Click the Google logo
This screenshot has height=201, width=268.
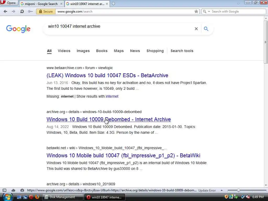18,29
